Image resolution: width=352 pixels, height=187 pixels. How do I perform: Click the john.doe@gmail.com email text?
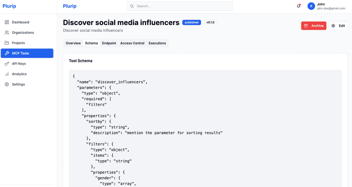tap(331, 8)
